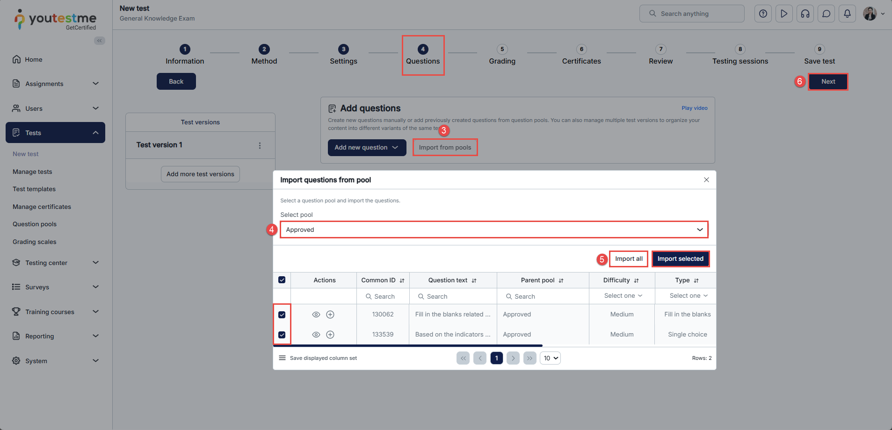
Task: Click plus icon for question 133539
Action: (x=330, y=335)
